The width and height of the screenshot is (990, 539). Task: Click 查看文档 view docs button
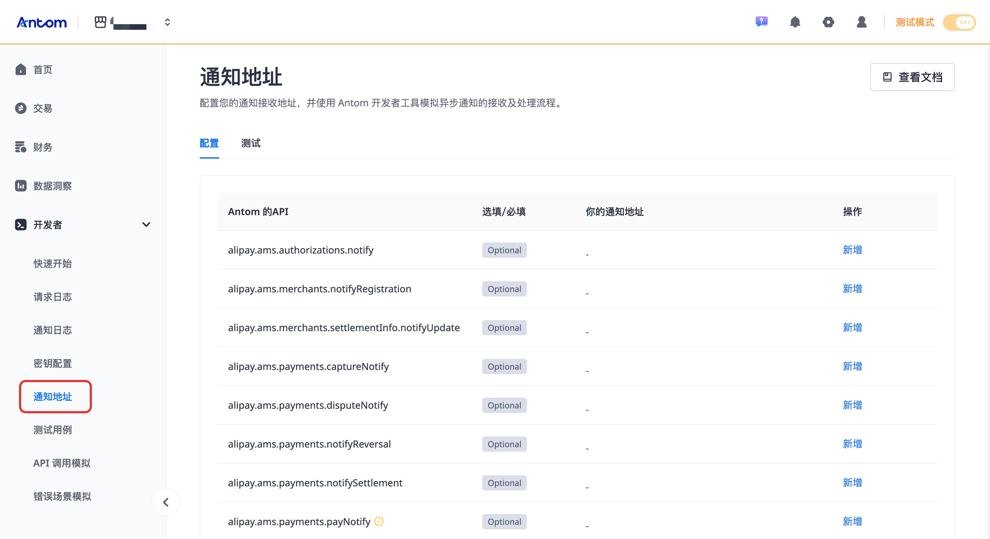(x=912, y=77)
